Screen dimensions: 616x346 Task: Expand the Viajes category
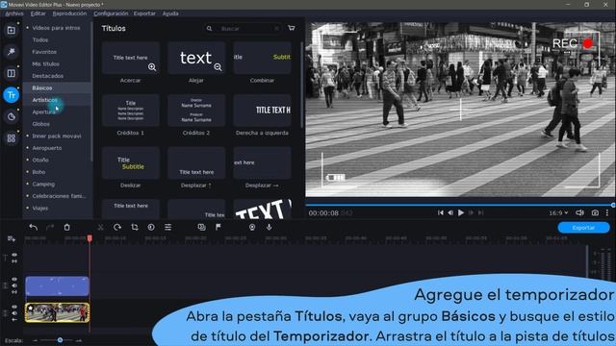coord(28,208)
